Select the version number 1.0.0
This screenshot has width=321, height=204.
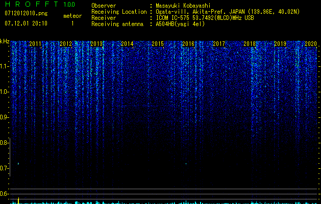[x=69, y=5]
